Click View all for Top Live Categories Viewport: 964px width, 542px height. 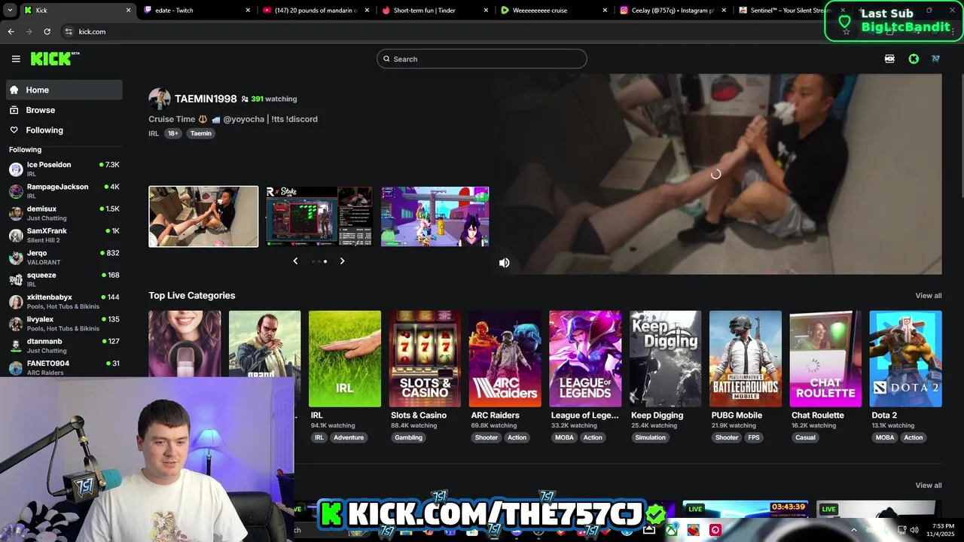pos(928,296)
